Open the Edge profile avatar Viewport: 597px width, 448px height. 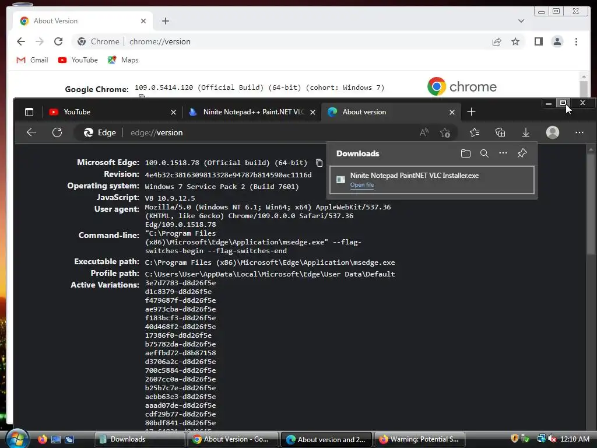point(553,132)
